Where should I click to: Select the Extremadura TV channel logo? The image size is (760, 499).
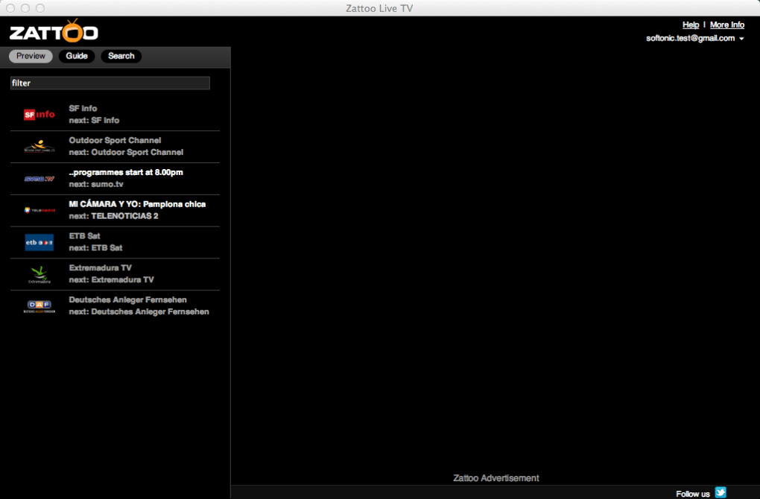coord(39,275)
